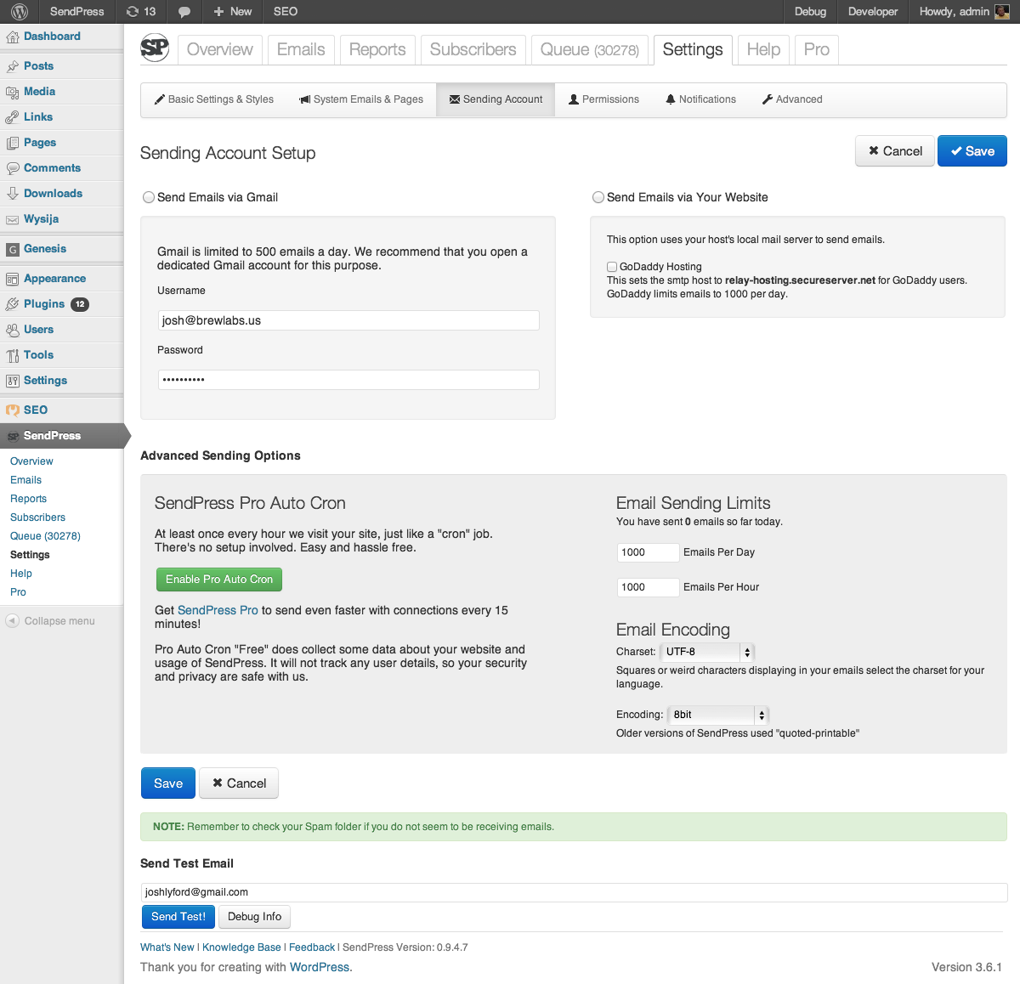Click the bell icon of Notifications
Viewport: 1020px width, 984px height.
click(x=671, y=99)
